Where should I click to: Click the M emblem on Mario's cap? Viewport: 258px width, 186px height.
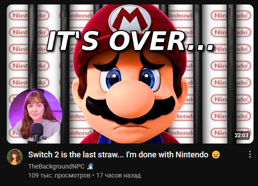click(130, 20)
